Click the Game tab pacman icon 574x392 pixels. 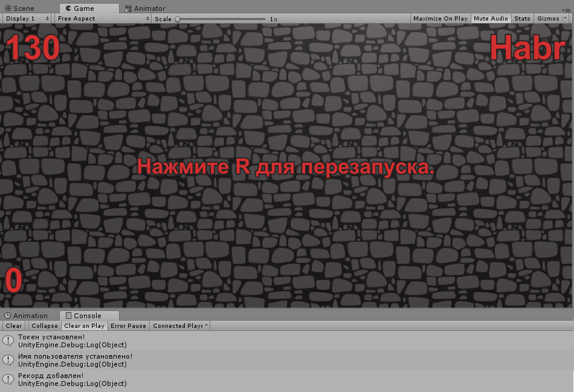[68, 8]
